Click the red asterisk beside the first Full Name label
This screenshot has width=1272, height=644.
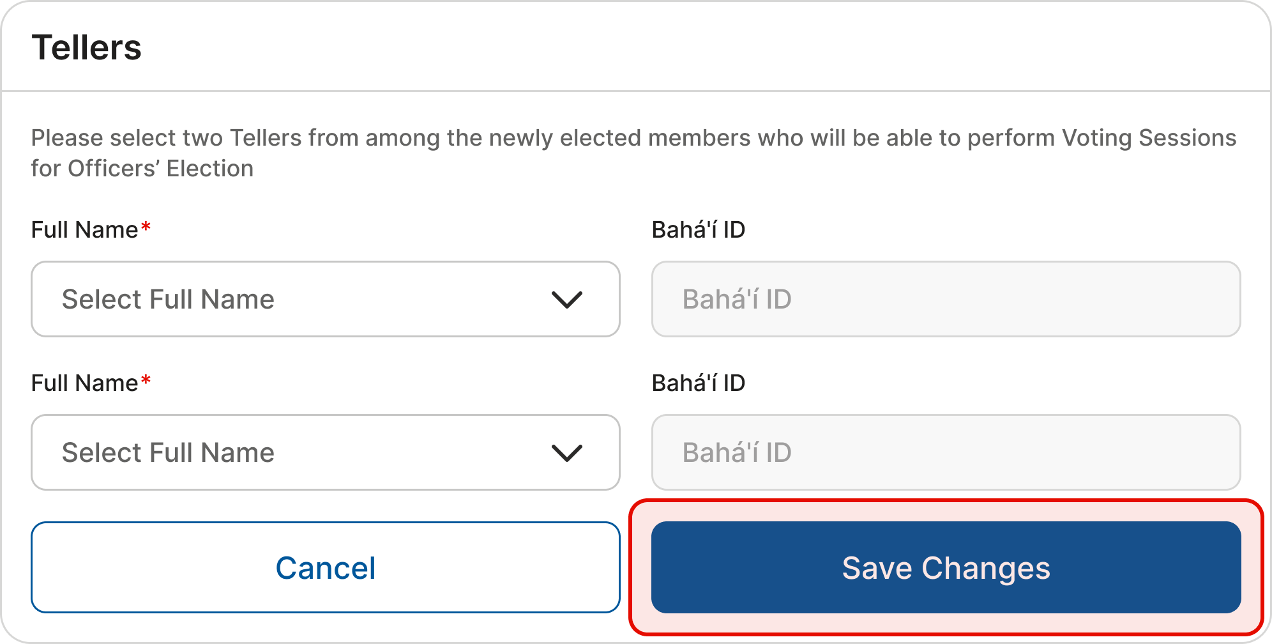pyautogui.click(x=146, y=227)
